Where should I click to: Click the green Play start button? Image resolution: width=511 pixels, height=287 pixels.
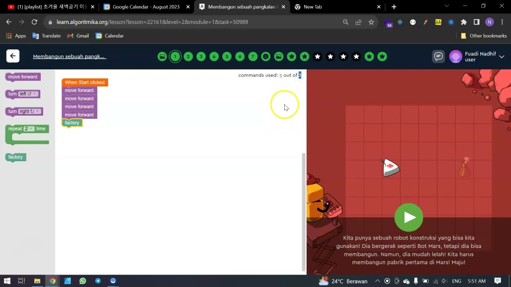(408, 217)
